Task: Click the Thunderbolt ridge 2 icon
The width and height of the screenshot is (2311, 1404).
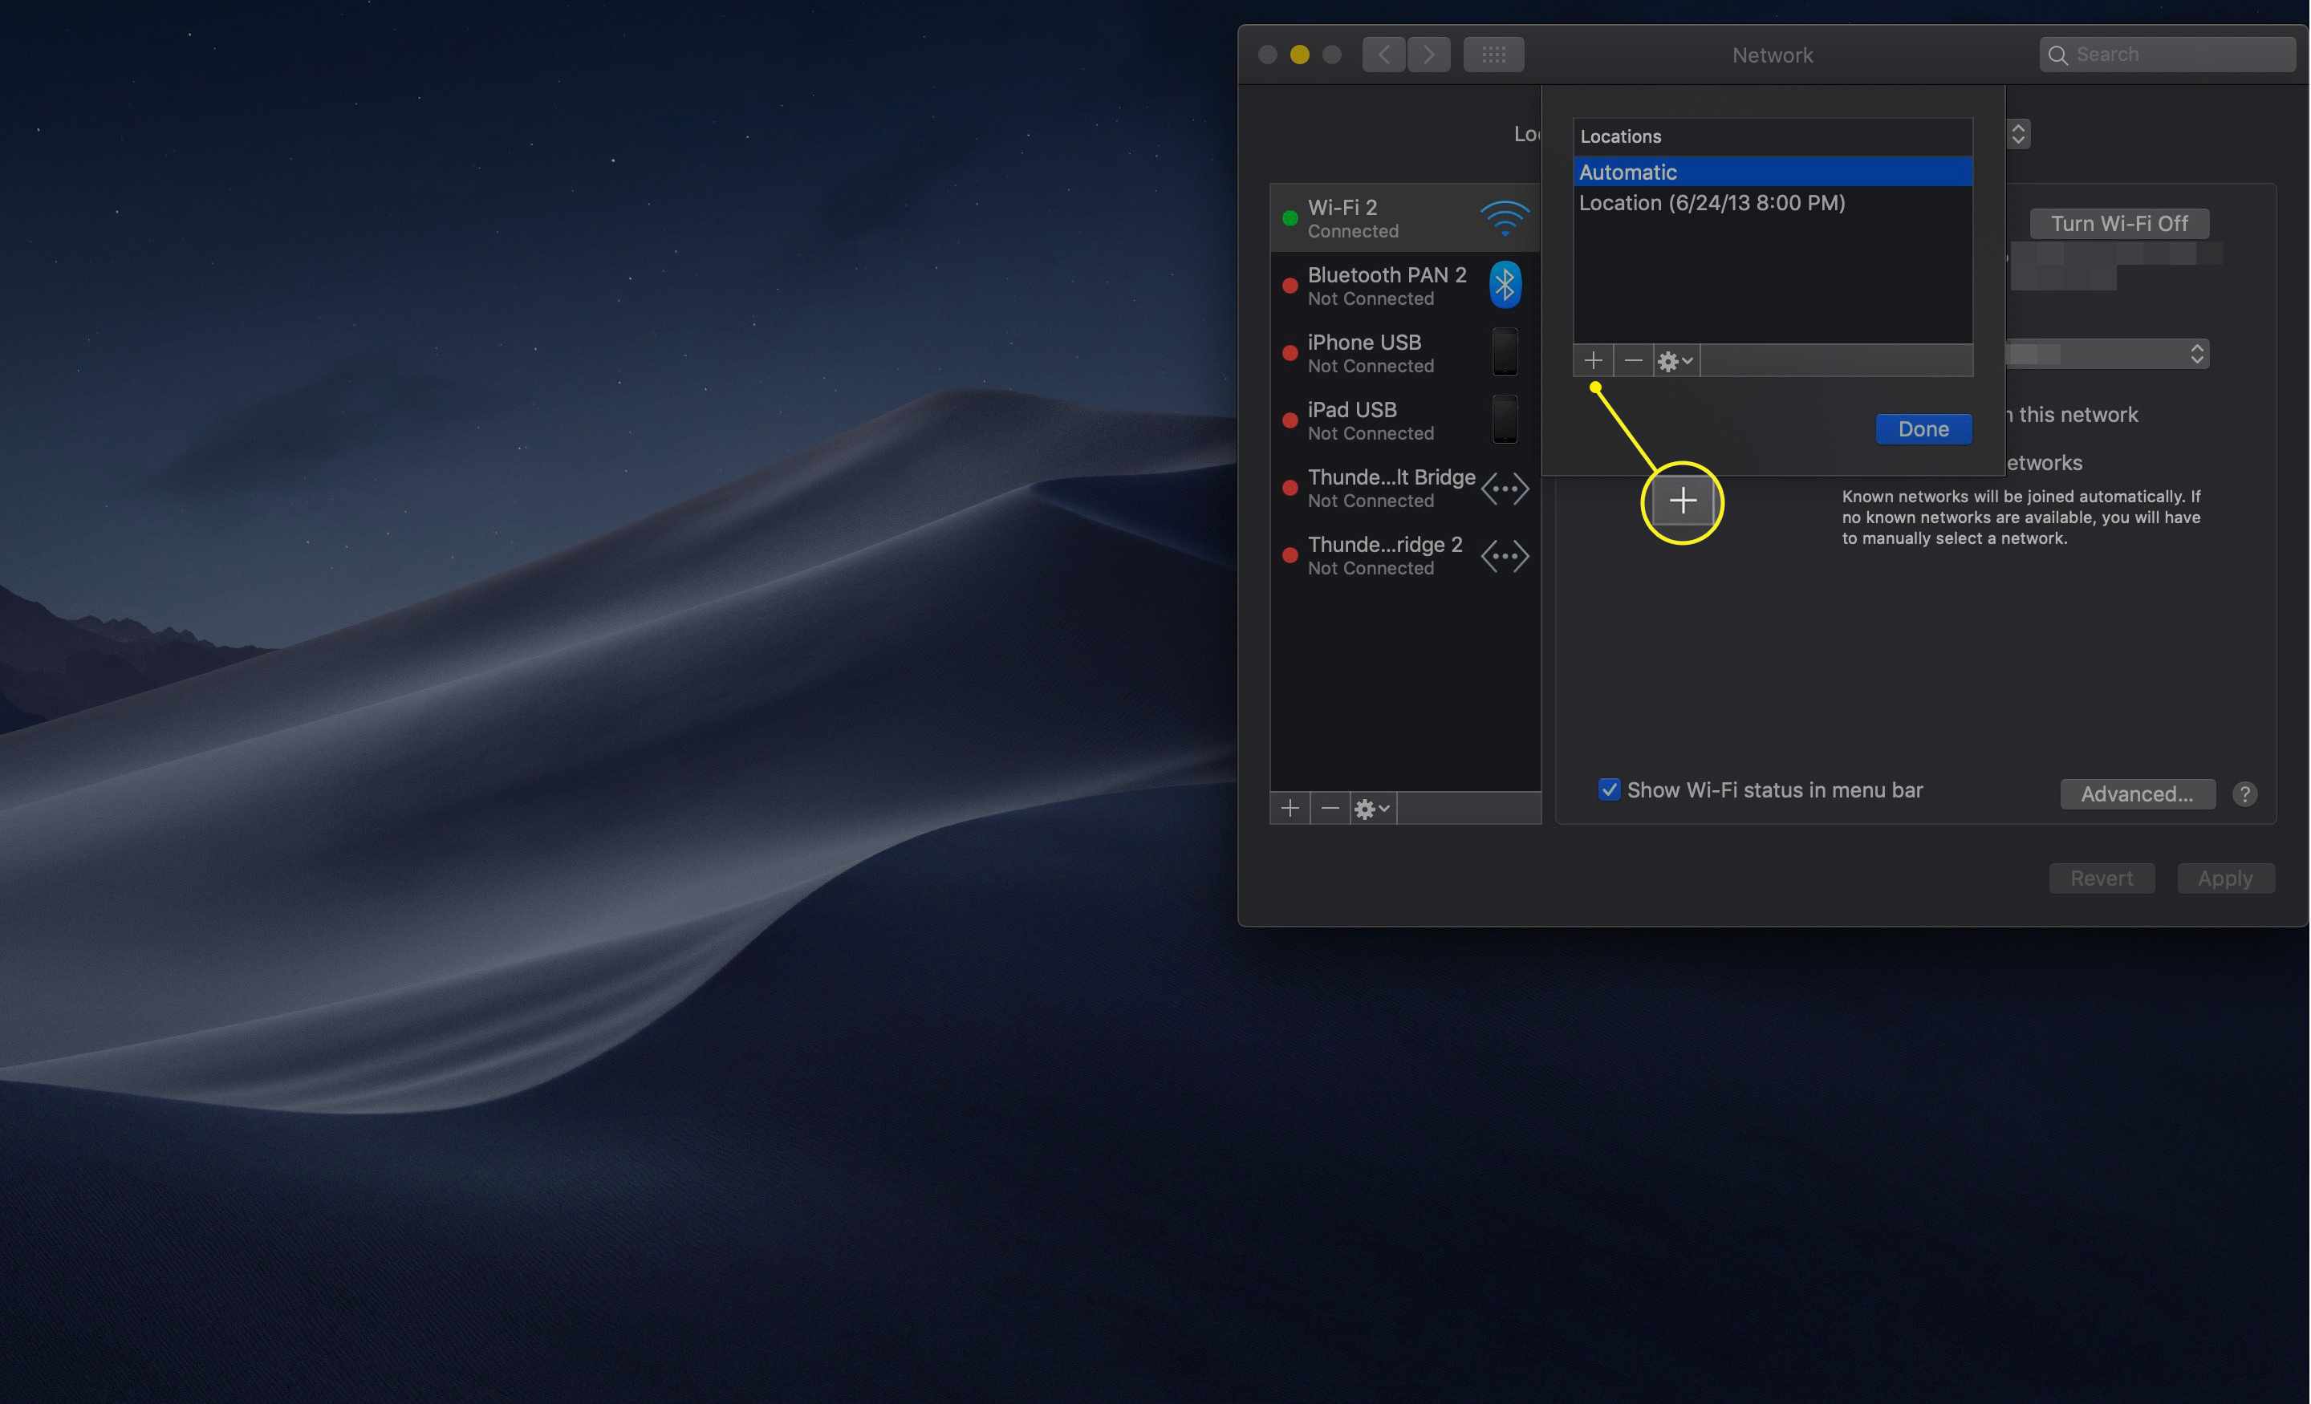Action: (x=1505, y=554)
